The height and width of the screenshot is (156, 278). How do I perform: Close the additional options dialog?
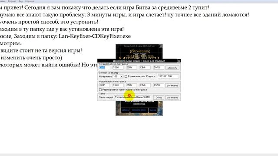point(179,61)
